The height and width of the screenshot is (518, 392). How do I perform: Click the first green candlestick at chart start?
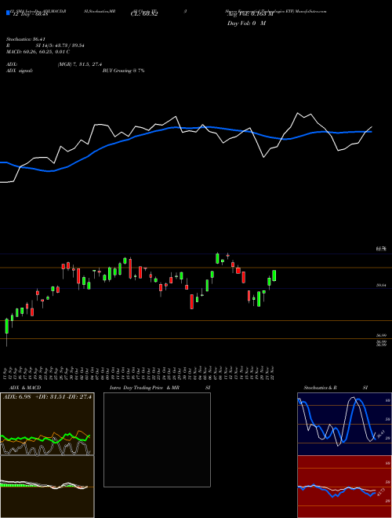point(6,326)
